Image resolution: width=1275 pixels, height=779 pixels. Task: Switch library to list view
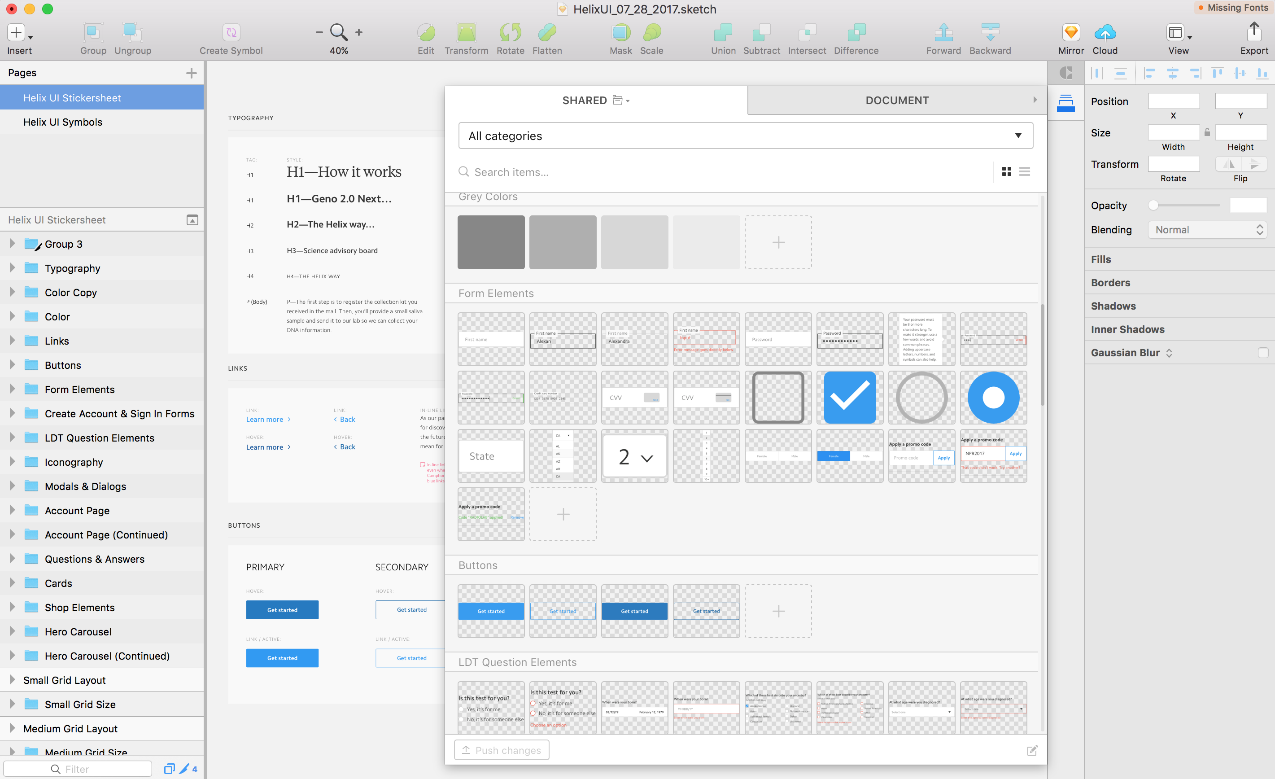(x=1025, y=171)
